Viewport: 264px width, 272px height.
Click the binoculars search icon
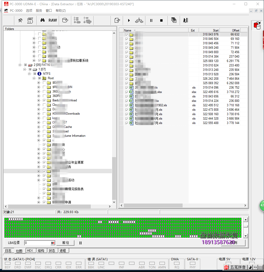(x=42, y=20)
